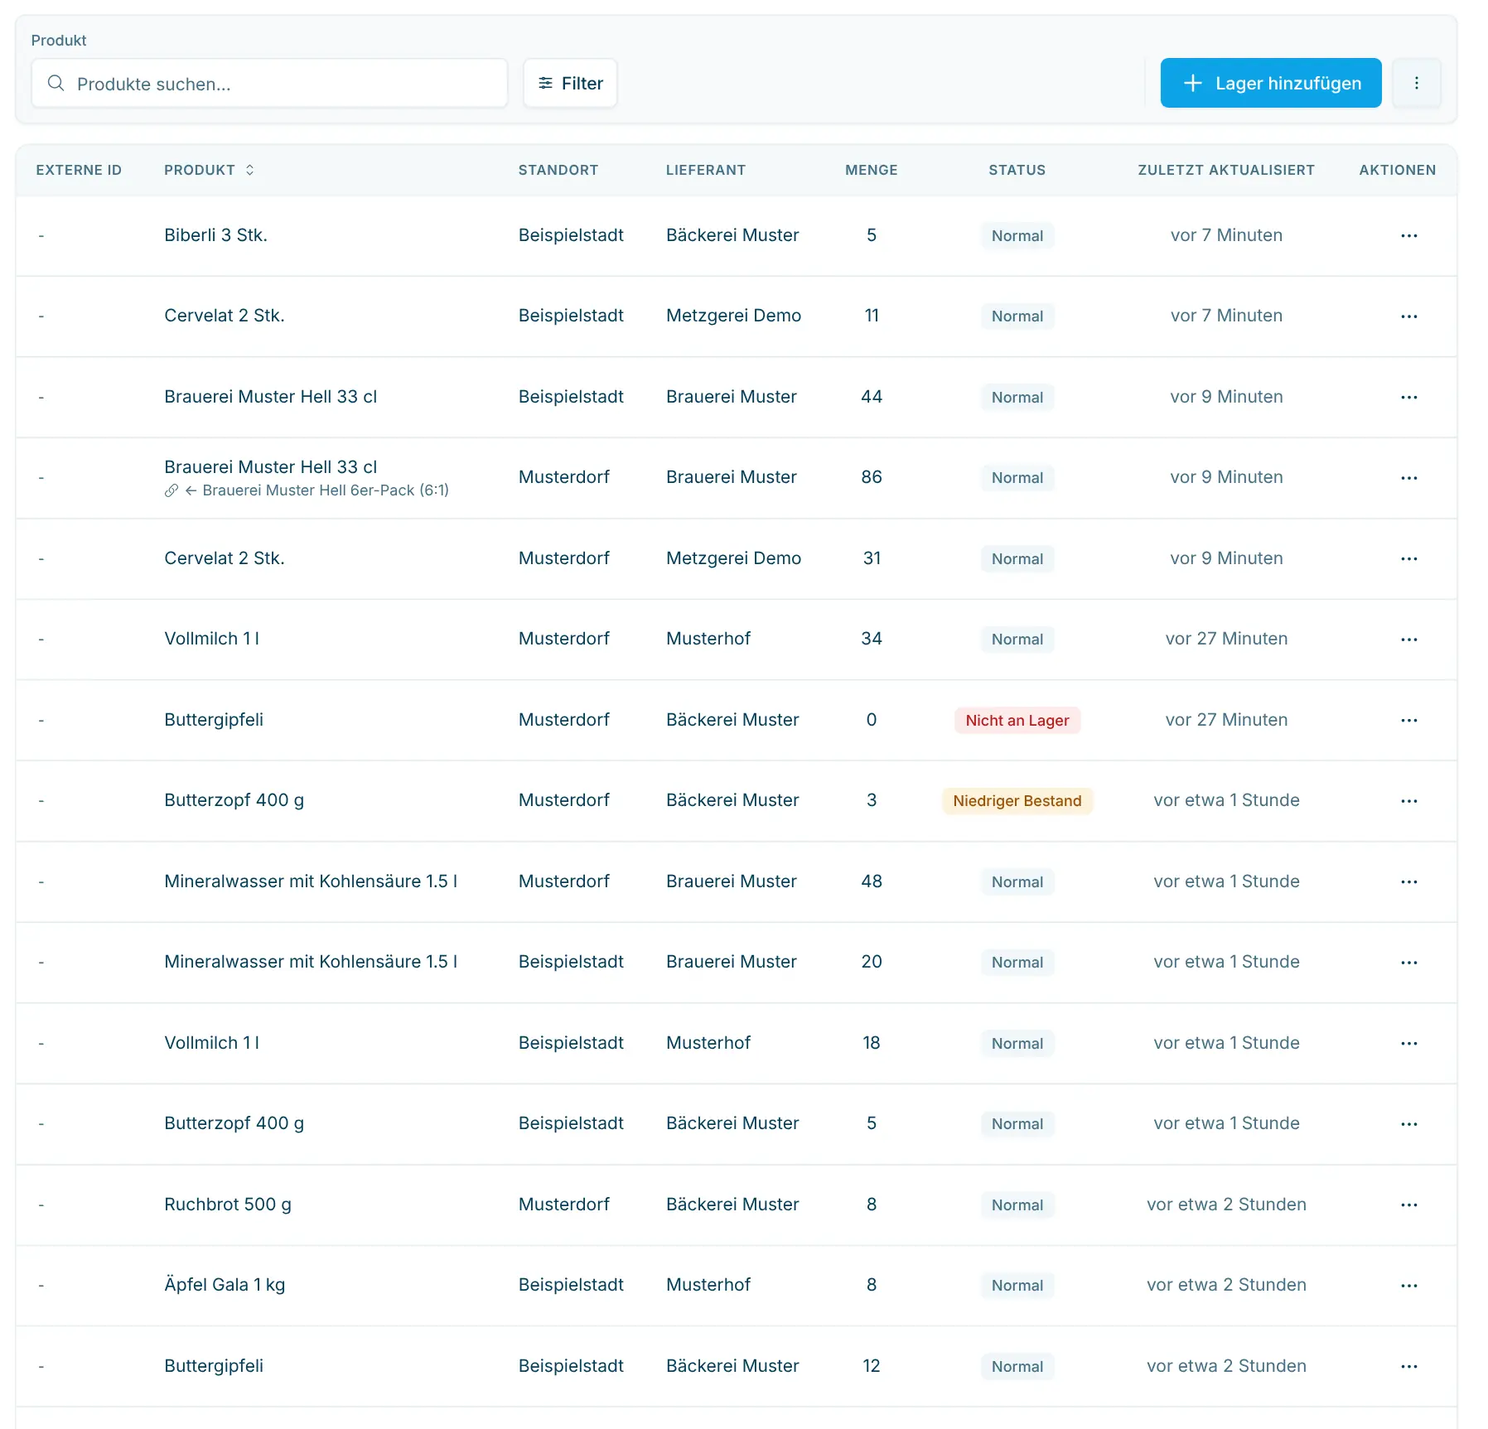
Task: Focus the Produkte suchen search field
Action: [x=269, y=83]
